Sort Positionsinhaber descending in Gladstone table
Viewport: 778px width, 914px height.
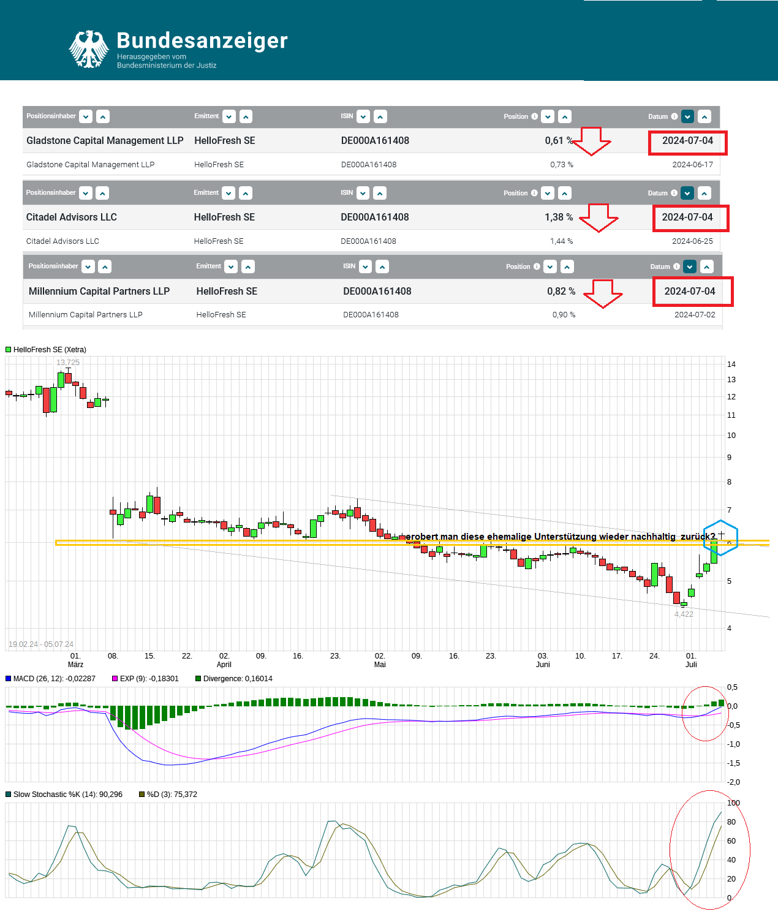click(86, 116)
